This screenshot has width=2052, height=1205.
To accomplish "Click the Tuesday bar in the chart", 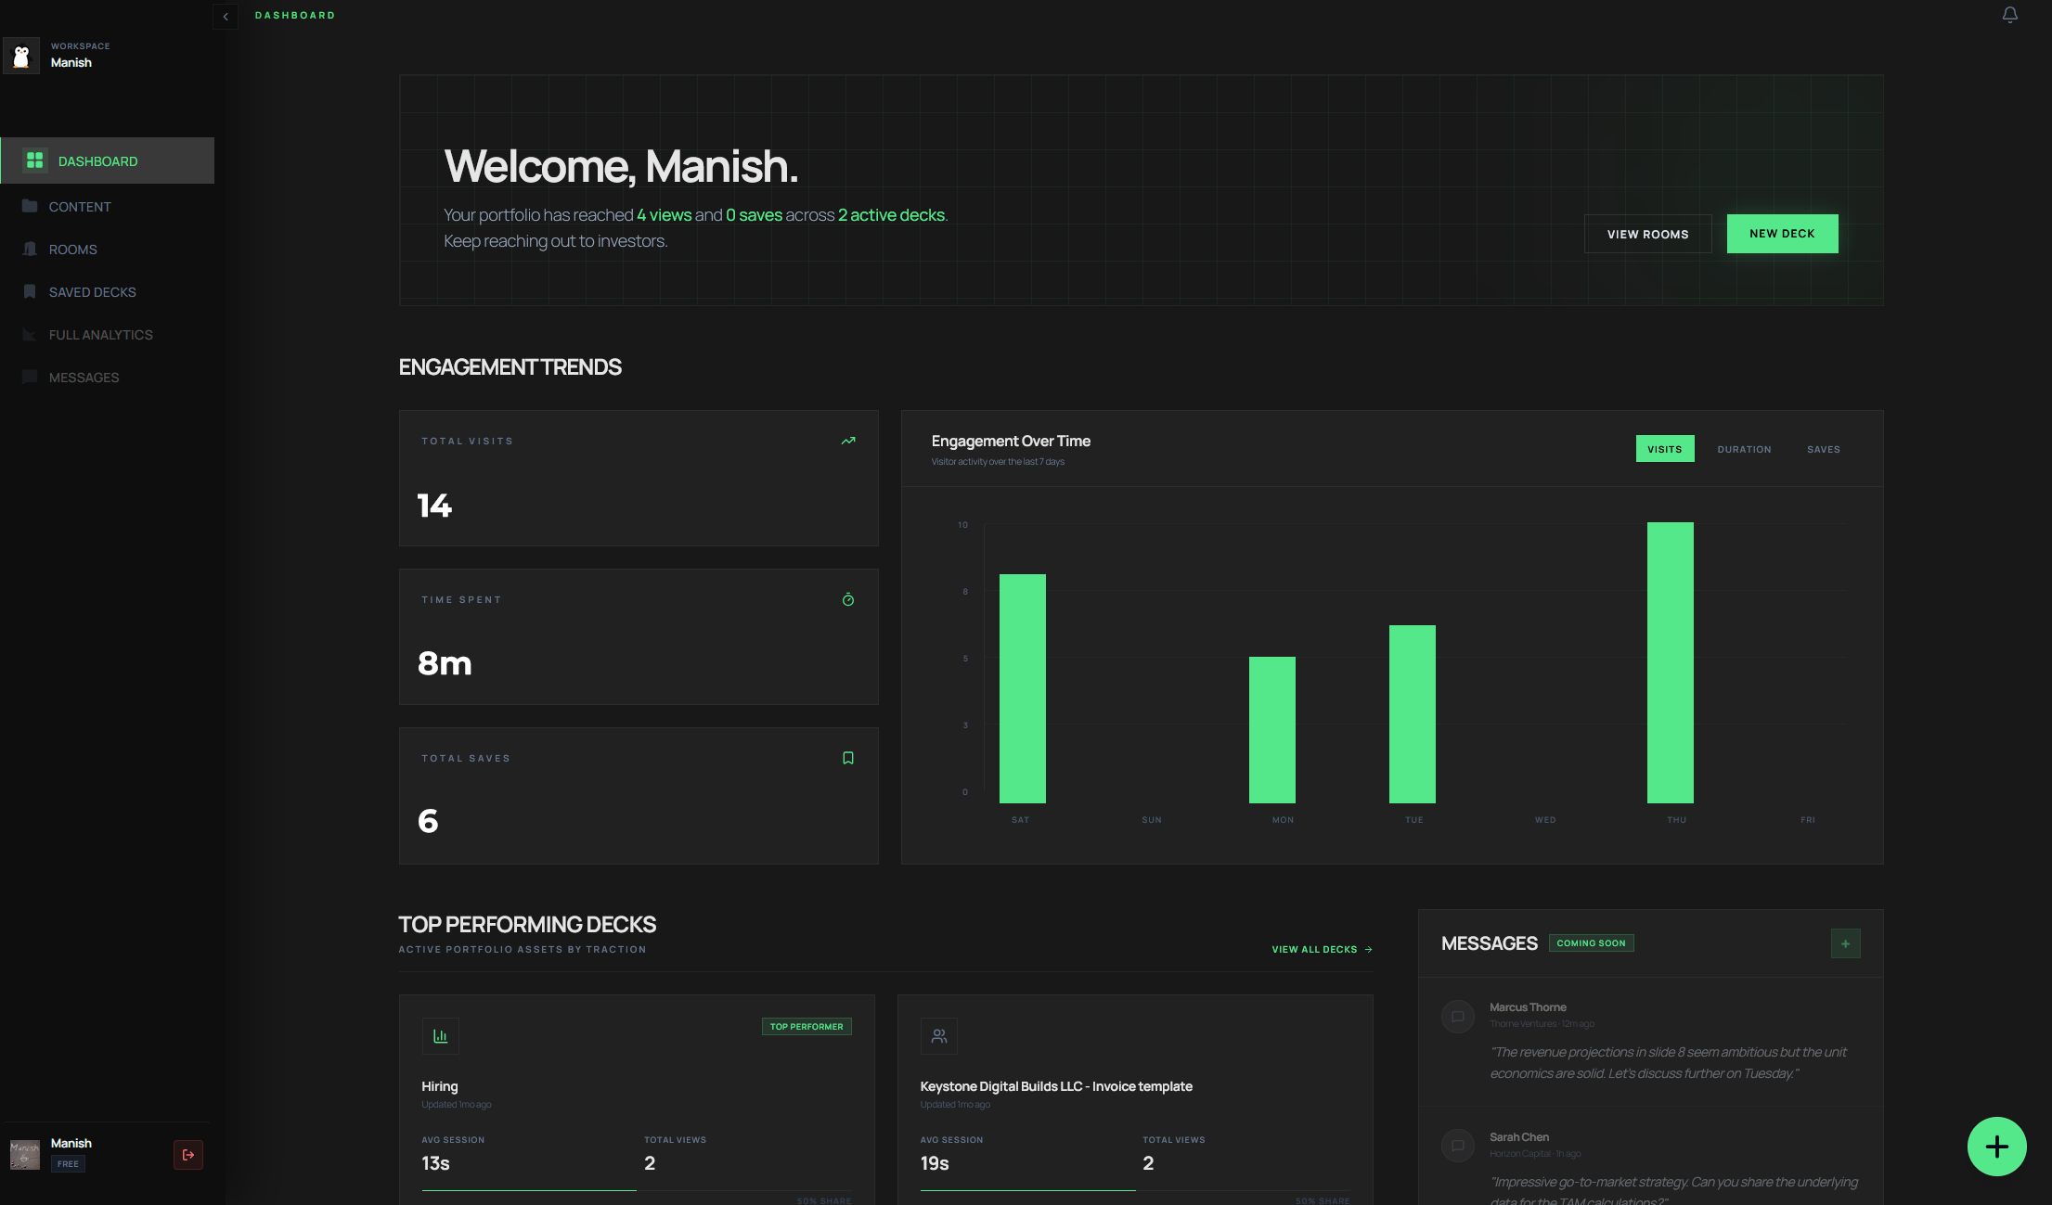I will click(1413, 714).
